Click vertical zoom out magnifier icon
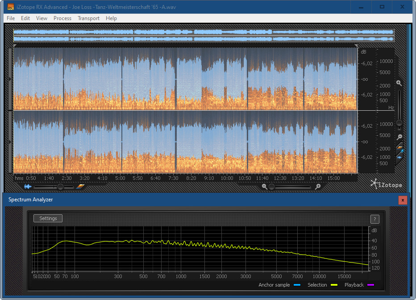416x300 pixels. coord(399,137)
